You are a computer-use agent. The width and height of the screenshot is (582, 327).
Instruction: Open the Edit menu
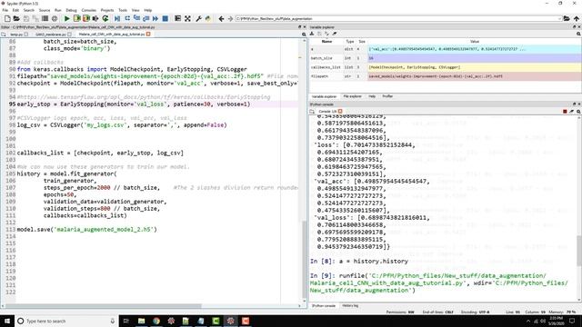point(15,10)
